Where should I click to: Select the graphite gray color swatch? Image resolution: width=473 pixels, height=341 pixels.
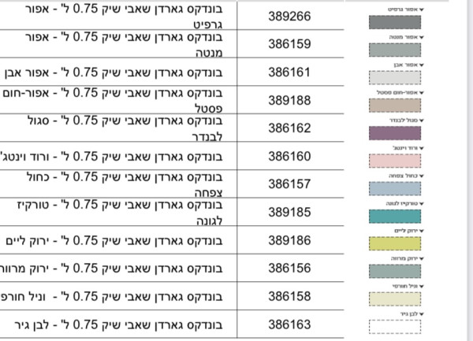[395, 22]
